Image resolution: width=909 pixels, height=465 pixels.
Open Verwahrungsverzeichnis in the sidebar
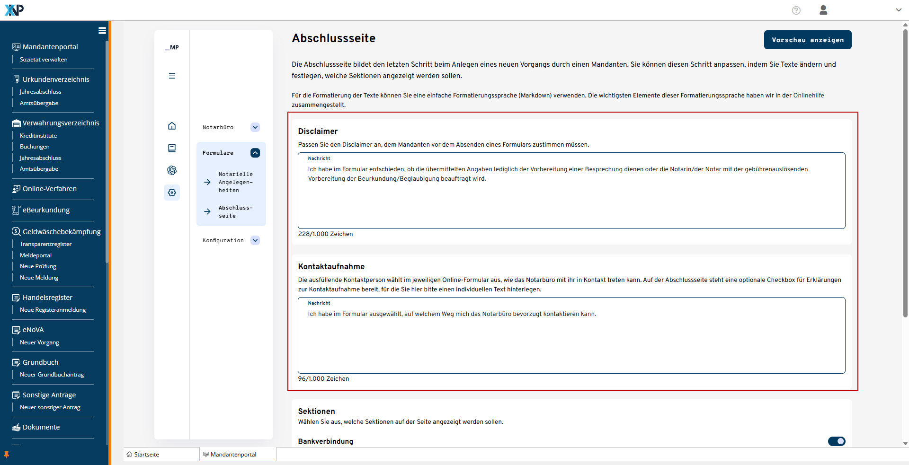(x=61, y=123)
